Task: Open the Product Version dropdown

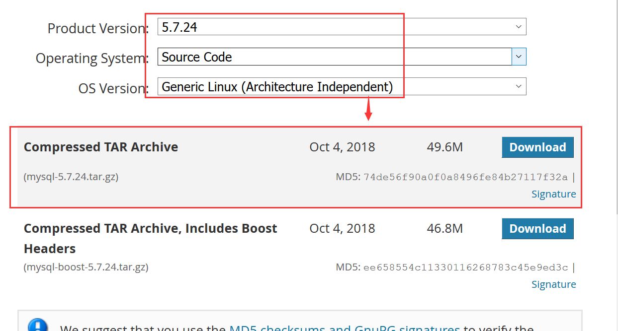Action: pos(342,27)
